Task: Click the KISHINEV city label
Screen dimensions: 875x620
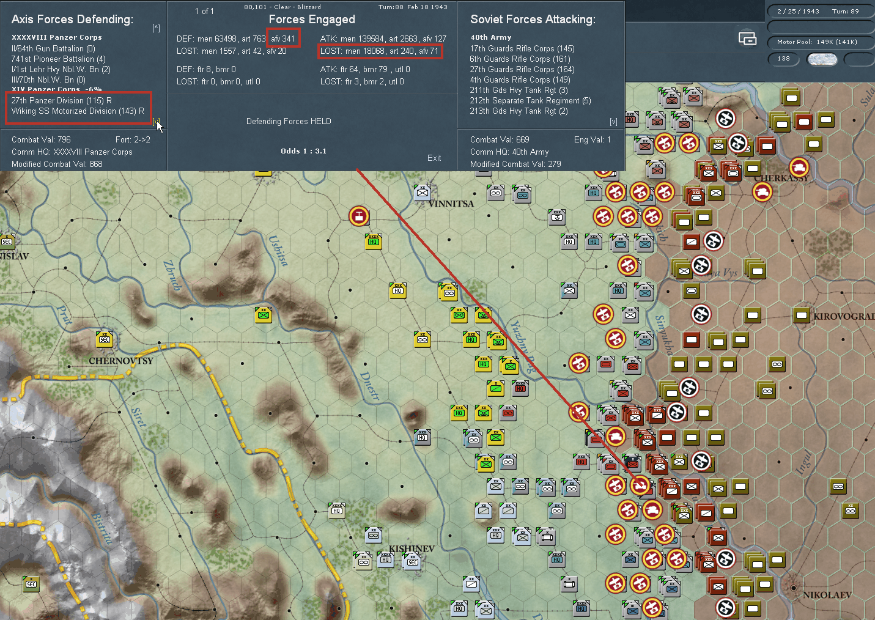Action: [412, 548]
